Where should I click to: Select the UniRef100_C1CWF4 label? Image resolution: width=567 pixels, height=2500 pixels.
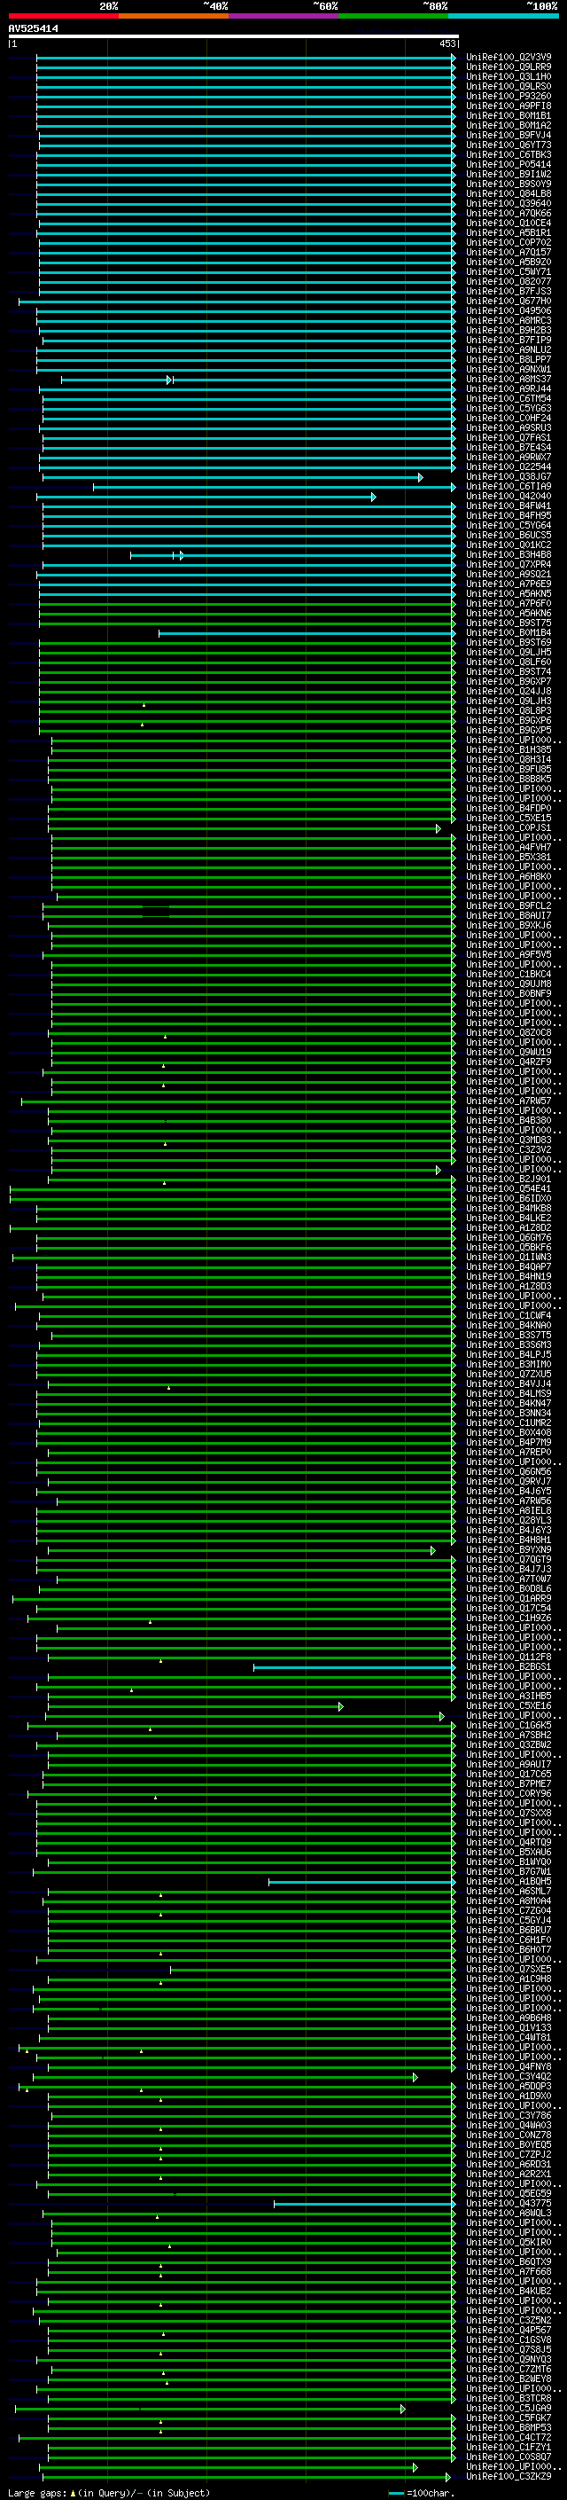pos(508,1316)
